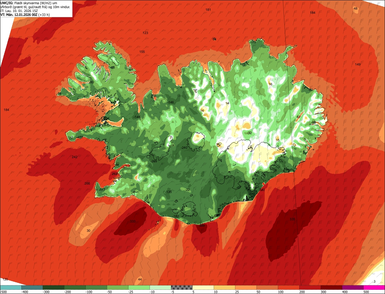Click the peak value 333 offshore
The width and height of the screenshot is (385, 294).
[133, 221]
